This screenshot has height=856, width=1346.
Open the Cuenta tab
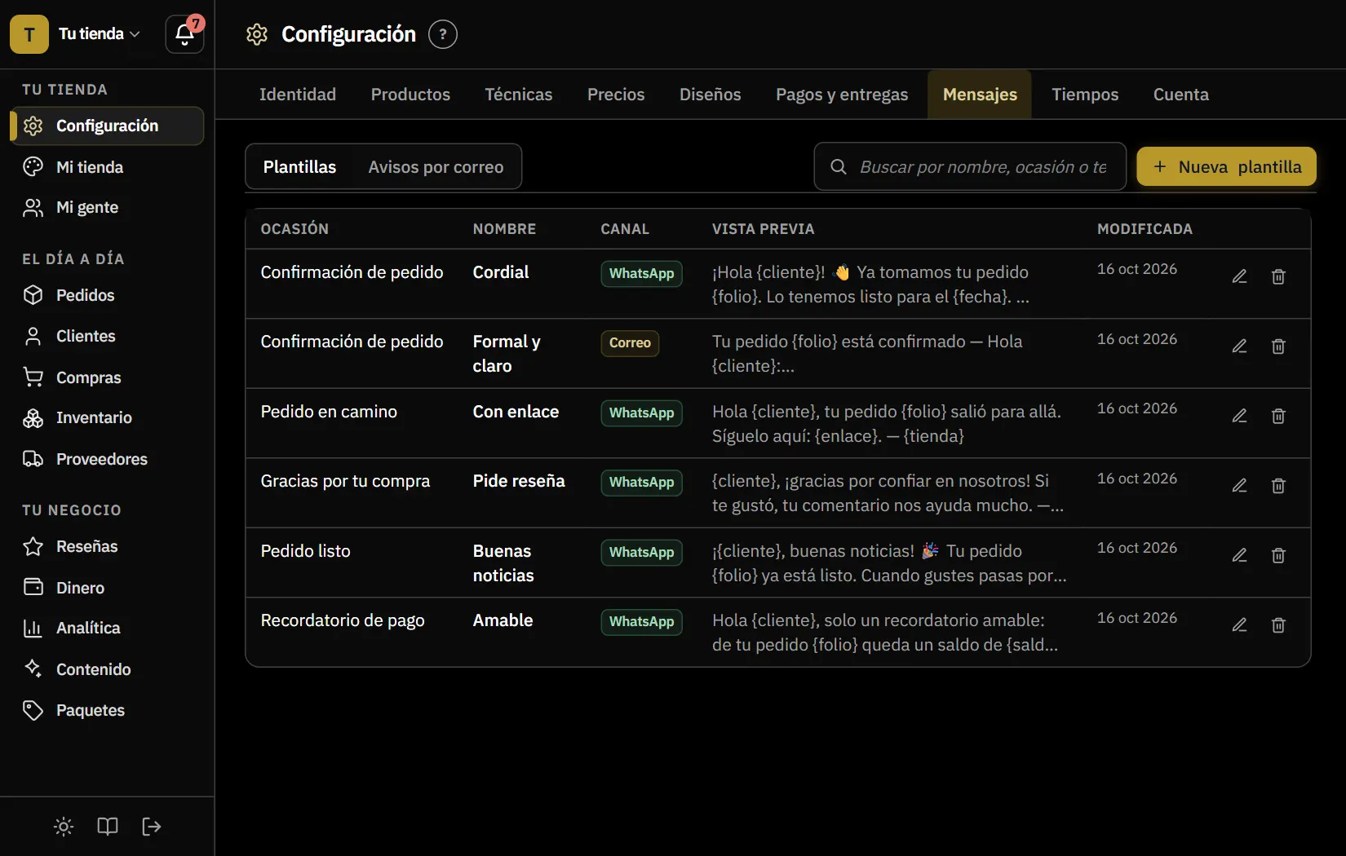tap(1181, 95)
